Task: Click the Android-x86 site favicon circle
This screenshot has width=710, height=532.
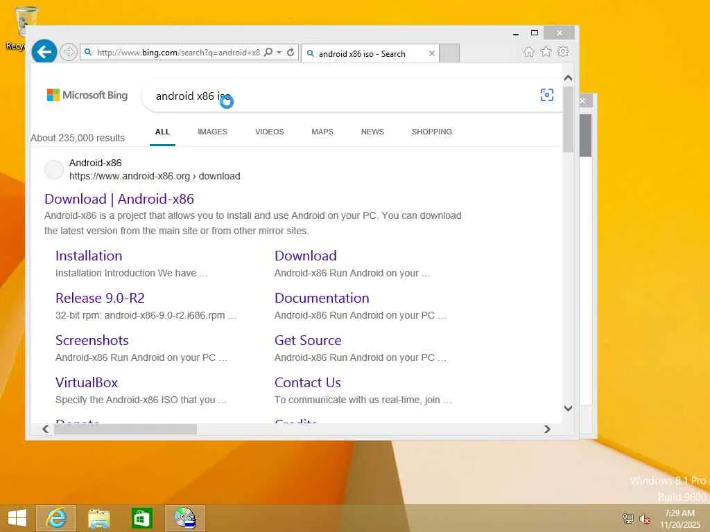Action: (x=54, y=170)
